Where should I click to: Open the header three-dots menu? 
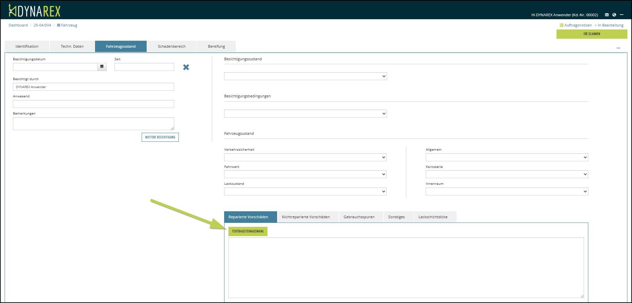pyautogui.click(x=622, y=15)
